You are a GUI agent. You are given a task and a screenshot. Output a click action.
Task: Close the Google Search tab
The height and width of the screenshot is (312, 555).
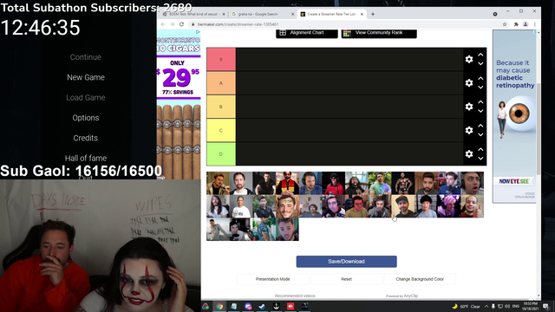click(x=293, y=14)
